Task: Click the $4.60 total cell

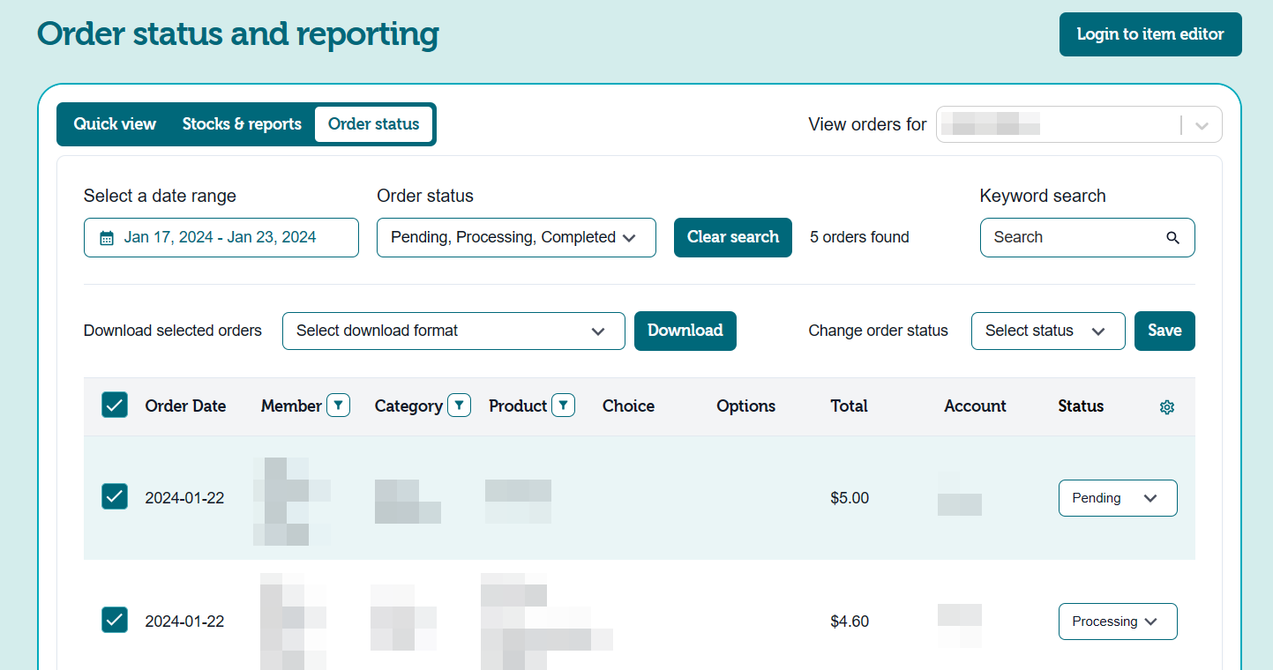Action: click(x=850, y=622)
